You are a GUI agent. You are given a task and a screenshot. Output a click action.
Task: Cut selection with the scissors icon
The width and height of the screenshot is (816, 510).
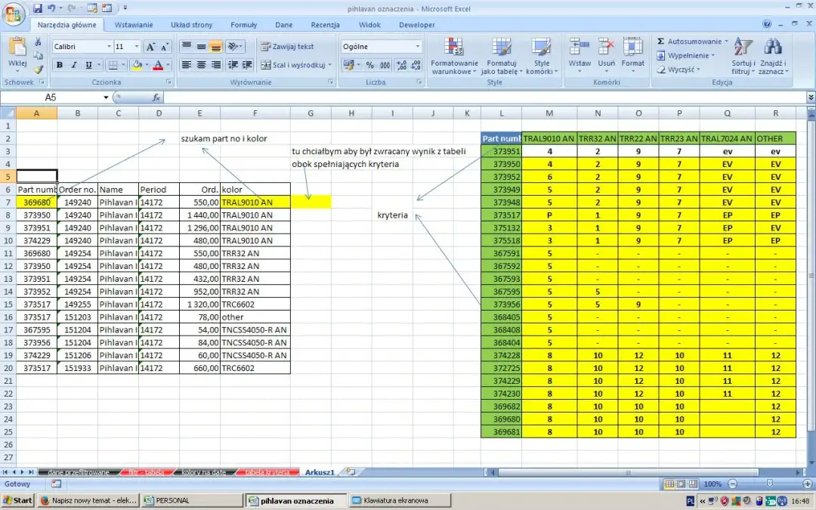pos(38,42)
